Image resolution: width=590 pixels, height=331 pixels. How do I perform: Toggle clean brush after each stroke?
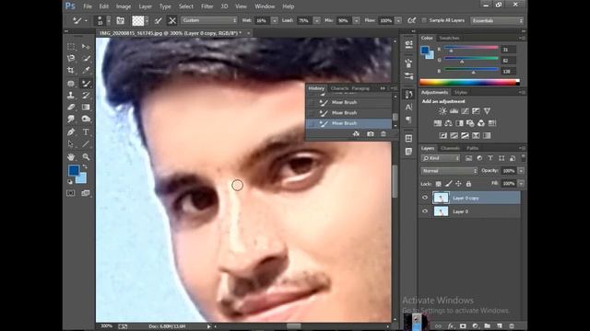(172, 20)
